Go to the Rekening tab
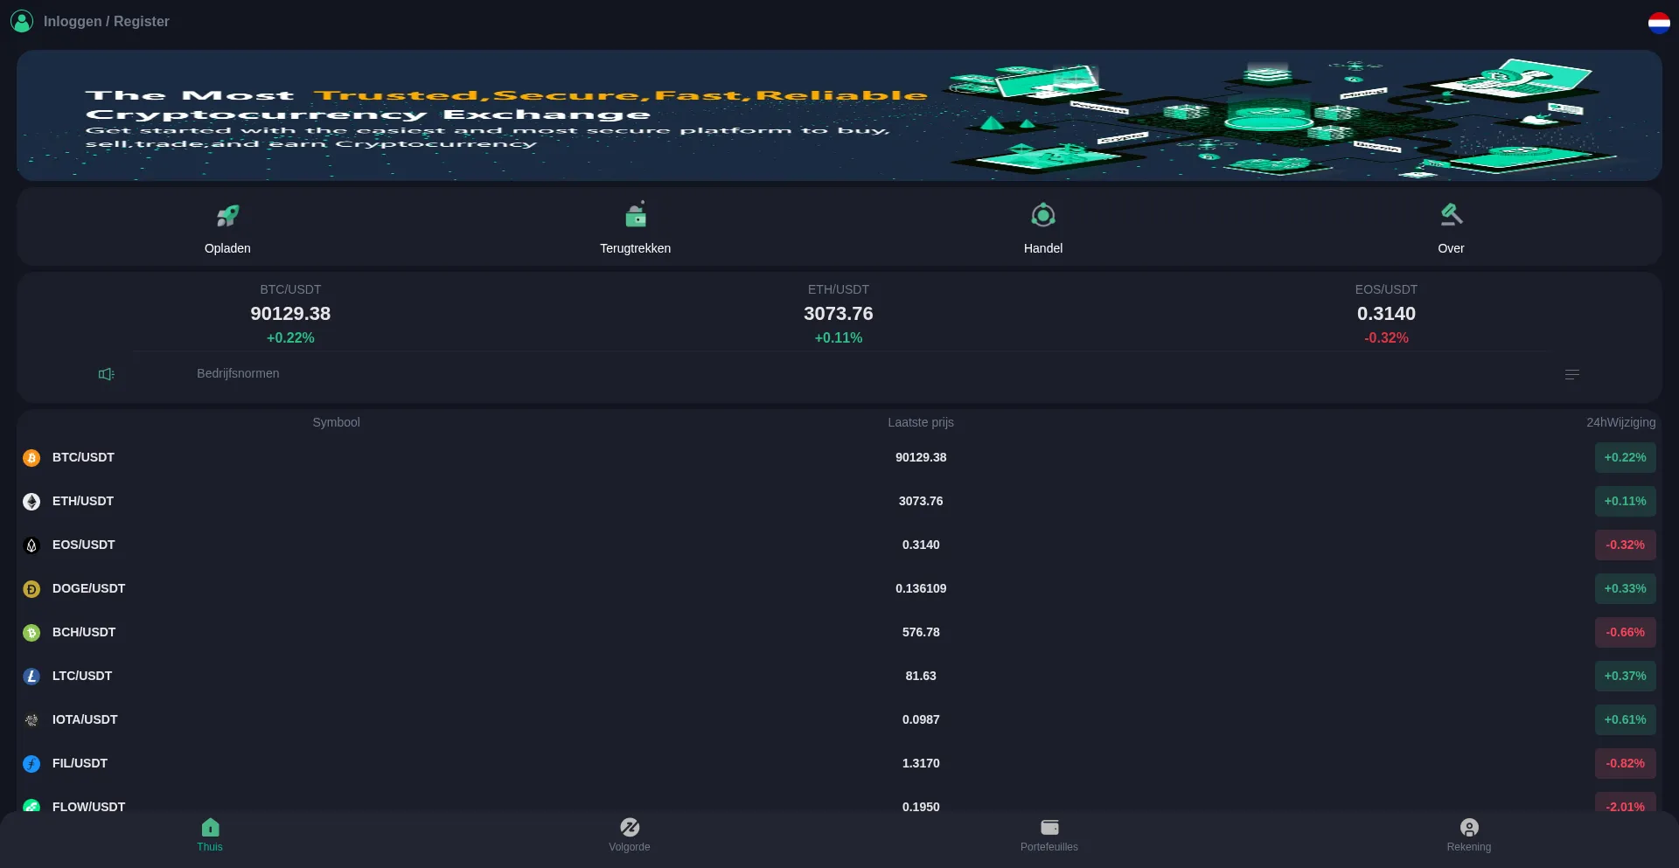 click(1469, 835)
